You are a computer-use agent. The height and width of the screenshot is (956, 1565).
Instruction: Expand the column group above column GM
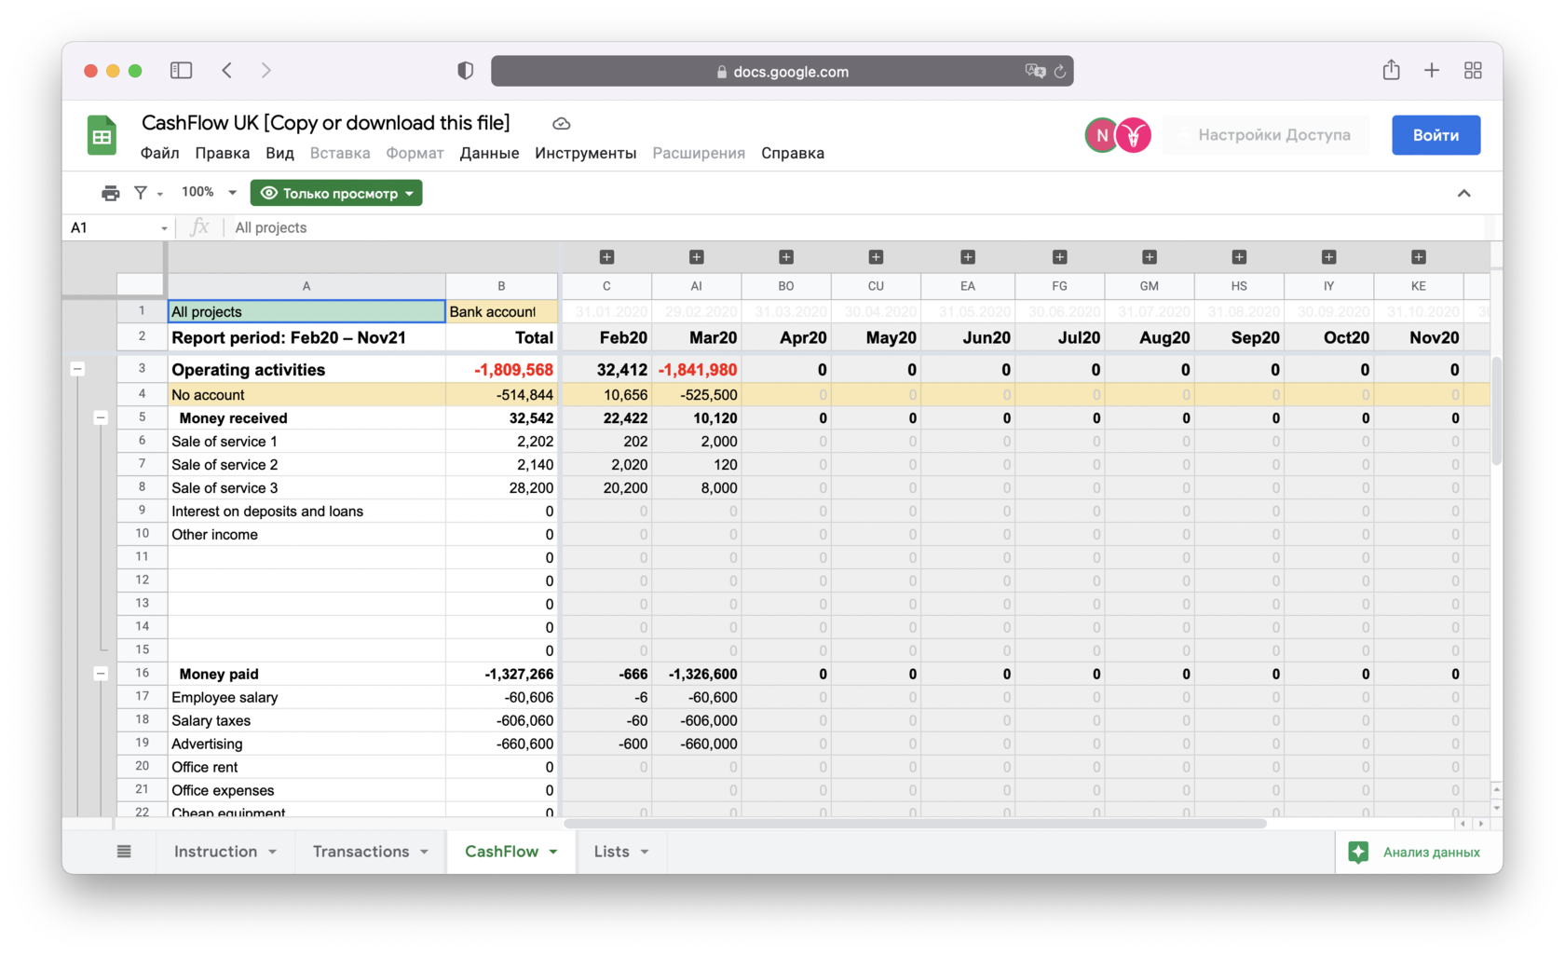coord(1150,257)
